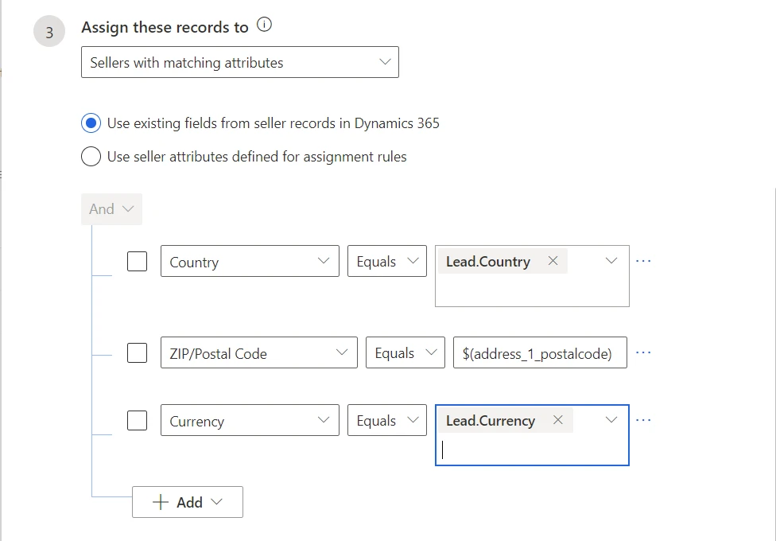Image resolution: width=776 pixels, height=541 pixels.
Task: Open the info tooltip beside Assign these records to
Action: 262,24
